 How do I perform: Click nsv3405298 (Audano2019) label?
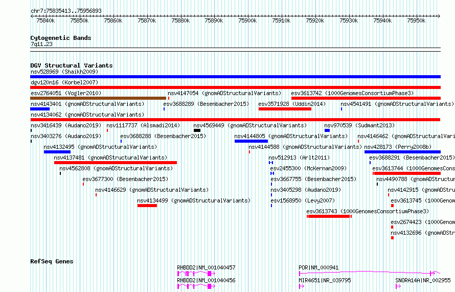[306, 190]
